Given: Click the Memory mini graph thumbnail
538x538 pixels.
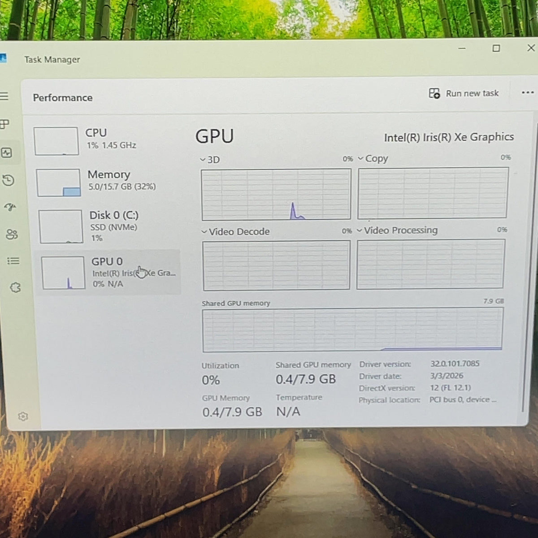Looking at the screenshot, I should pyautogui.click(x=58, y=182).
